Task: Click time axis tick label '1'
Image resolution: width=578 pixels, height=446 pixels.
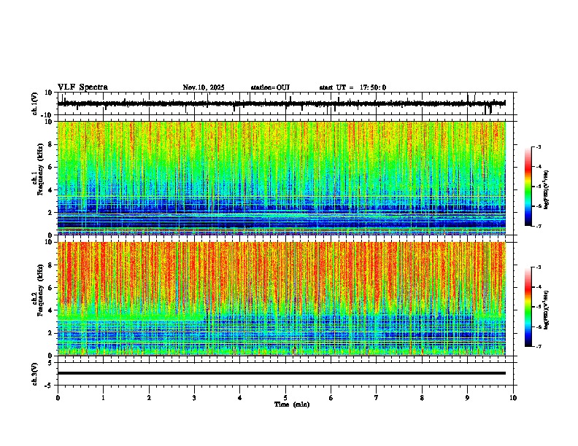Action: pos(103,398)
